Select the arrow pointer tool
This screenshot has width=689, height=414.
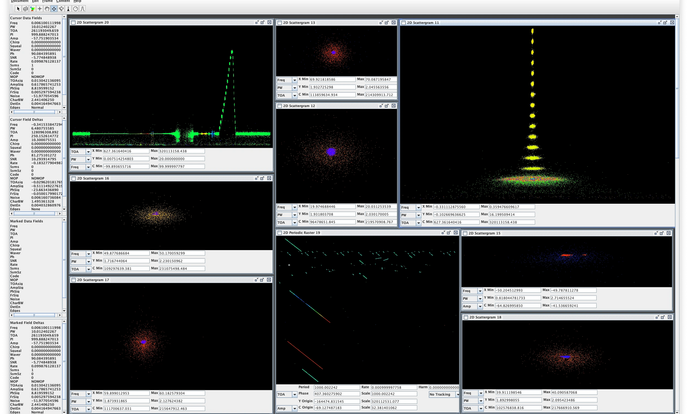click(x=18, y=9)
